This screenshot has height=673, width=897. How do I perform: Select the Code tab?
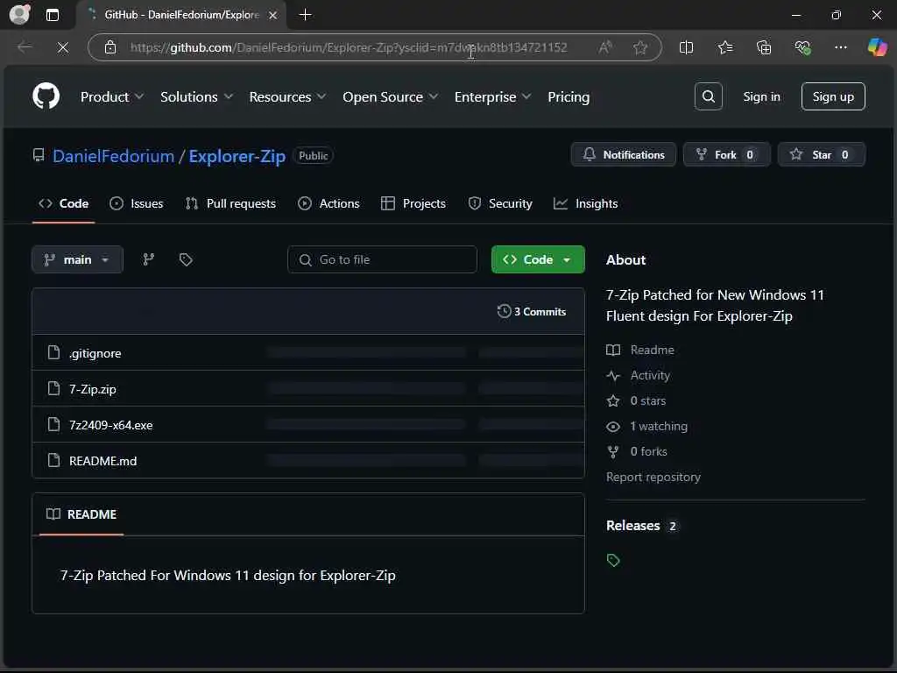click(63, 203)
